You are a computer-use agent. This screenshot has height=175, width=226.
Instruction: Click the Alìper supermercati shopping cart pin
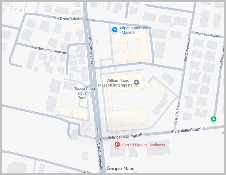pos(115,30)
